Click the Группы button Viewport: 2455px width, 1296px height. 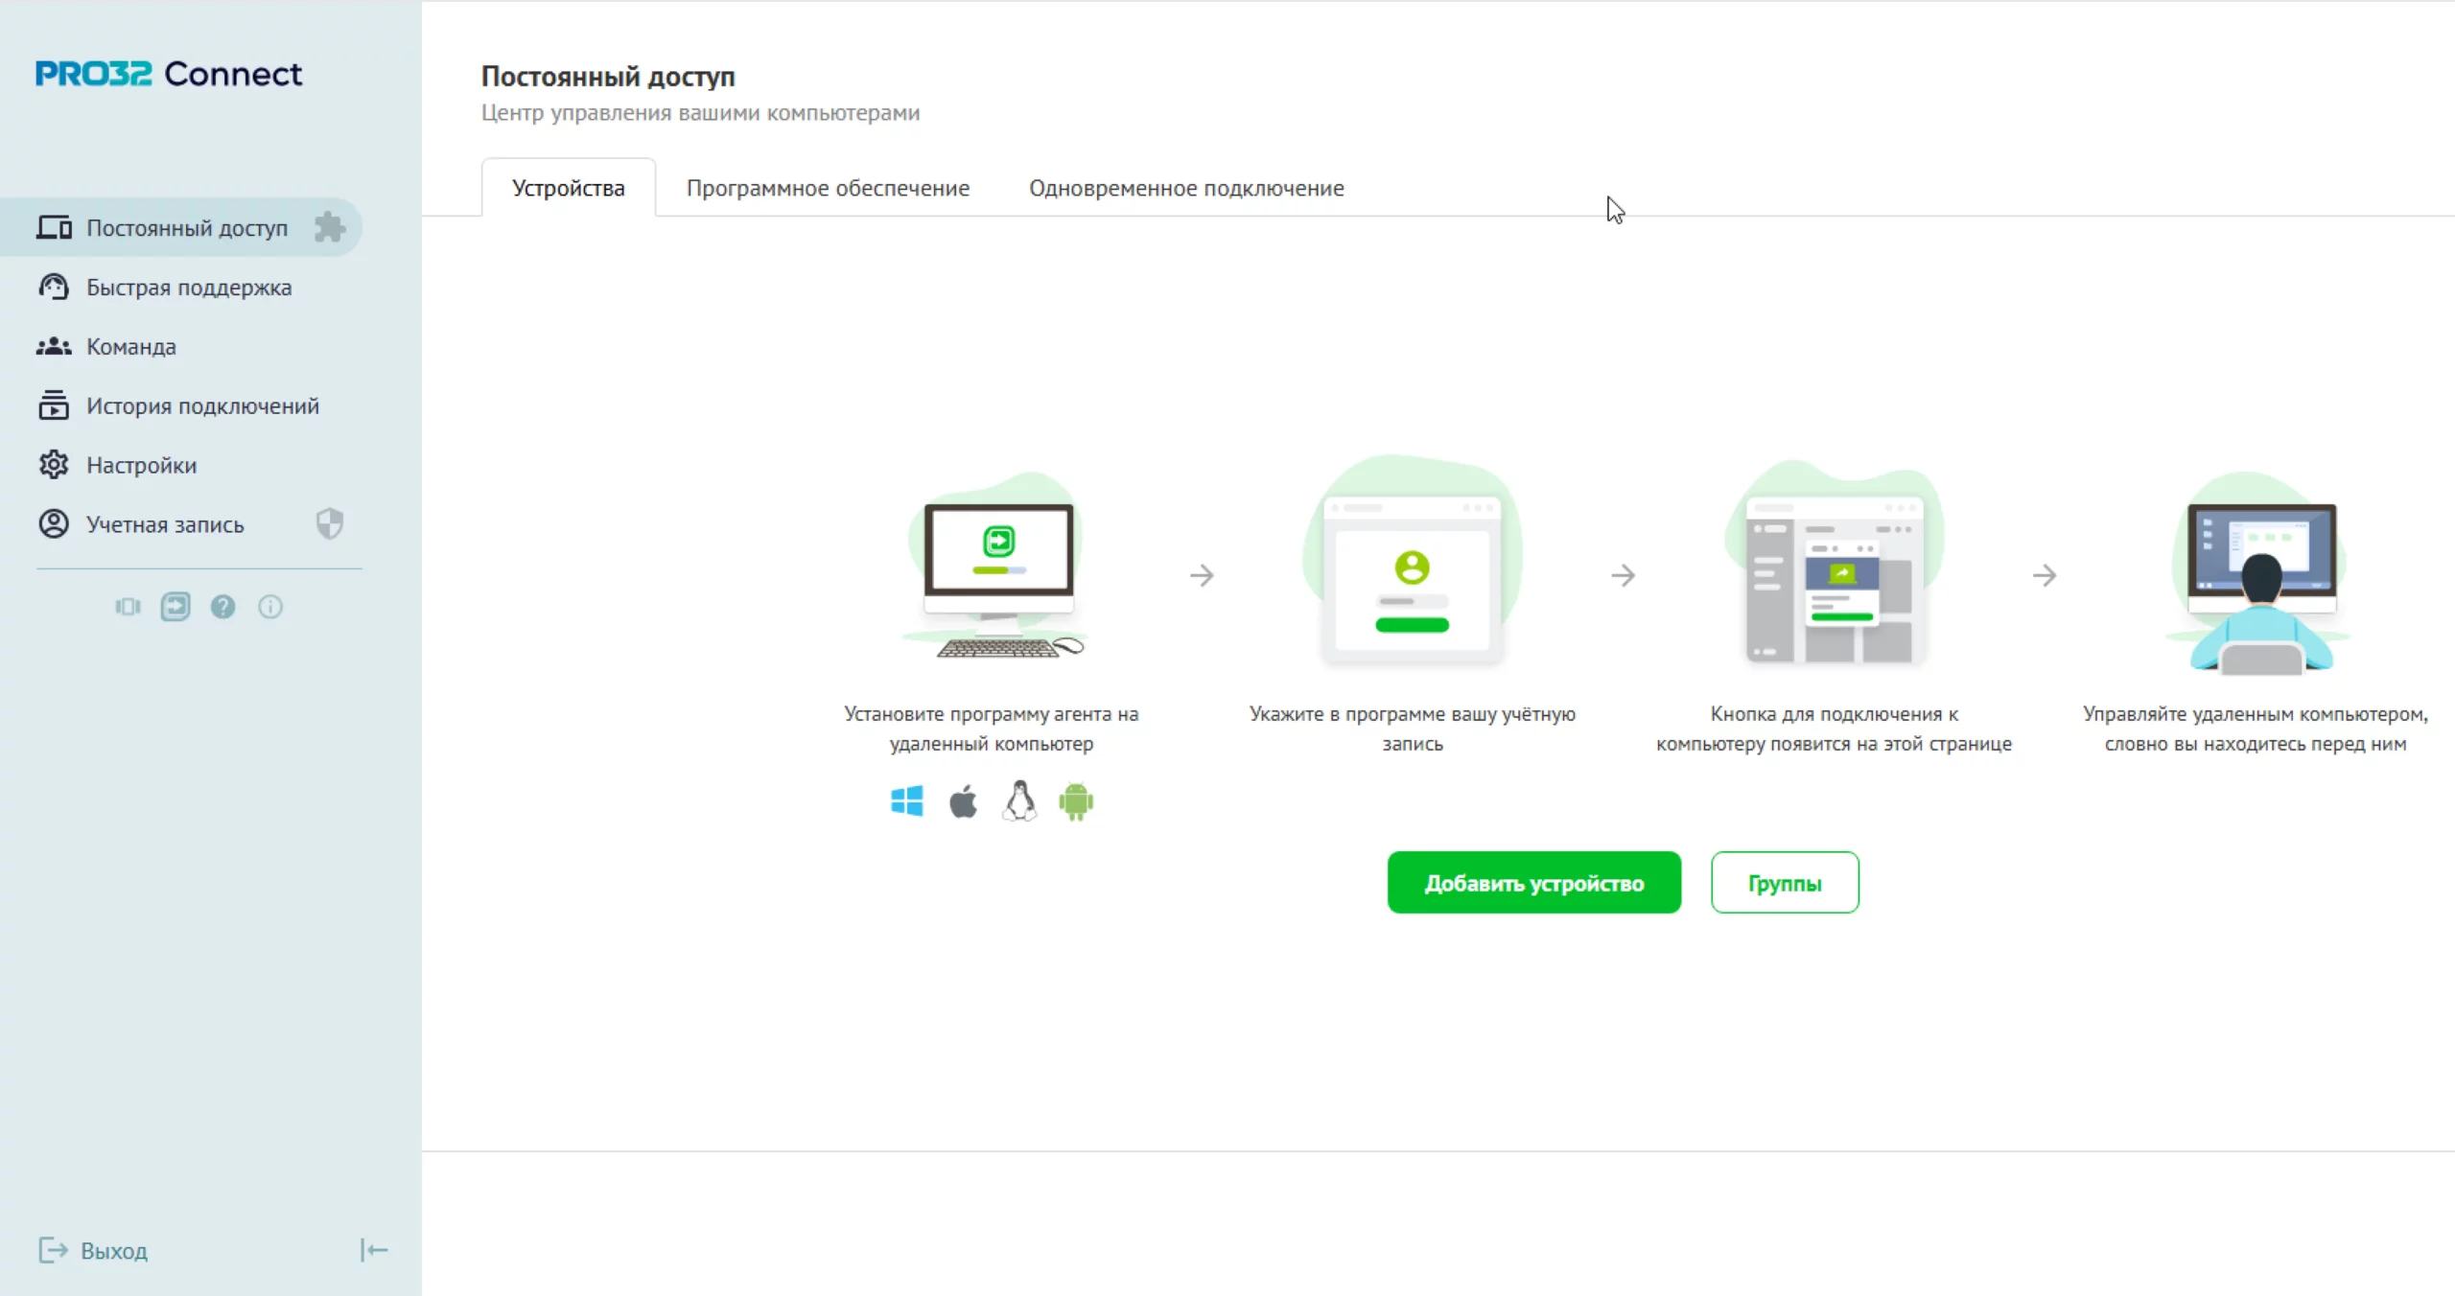coord(1784,883)
